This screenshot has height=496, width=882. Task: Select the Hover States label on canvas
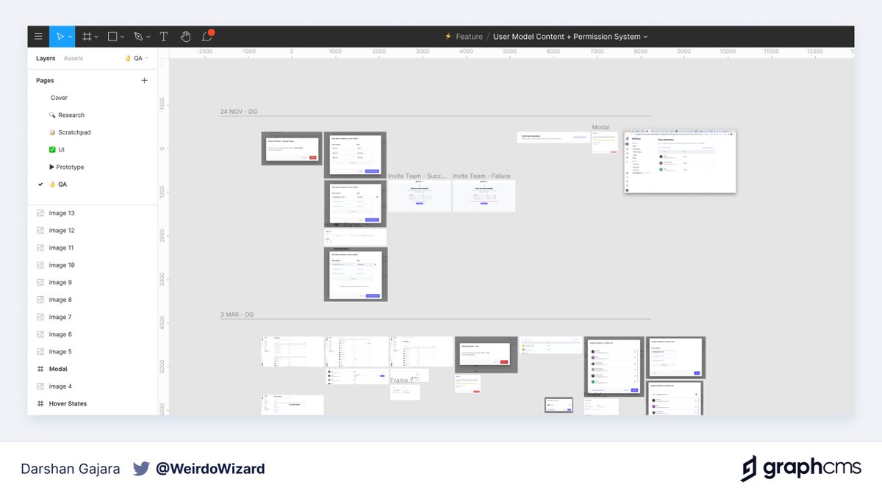(x=343, y=225)
